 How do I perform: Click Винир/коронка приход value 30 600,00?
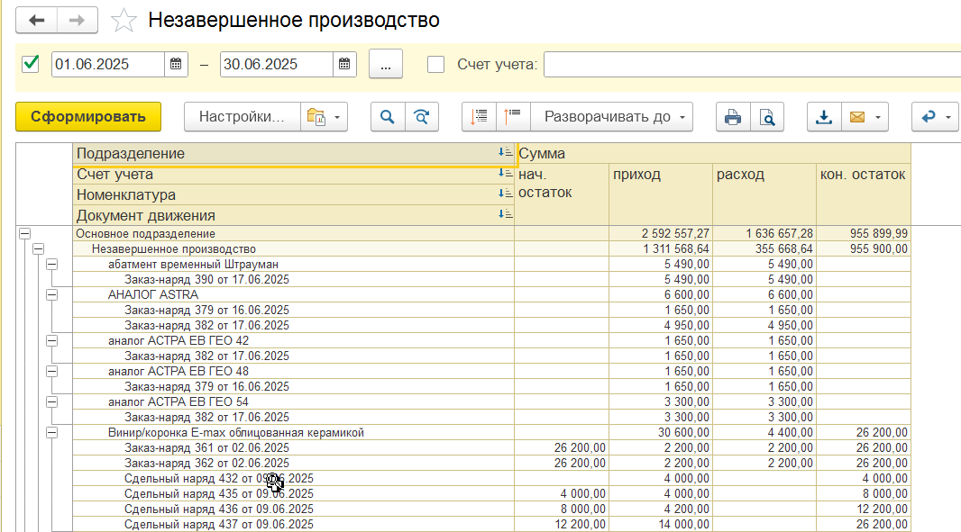[686, 433]
